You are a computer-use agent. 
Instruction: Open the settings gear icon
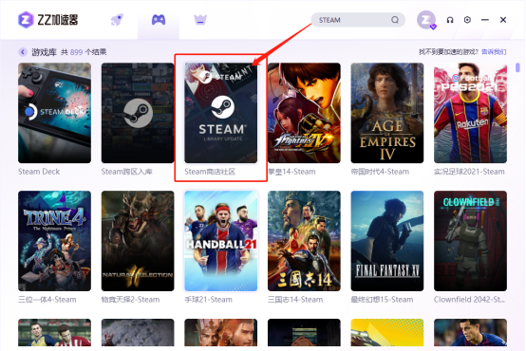tap(467, 20)
